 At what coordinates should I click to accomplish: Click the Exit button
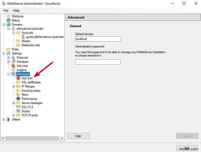[x=187, y=148]
